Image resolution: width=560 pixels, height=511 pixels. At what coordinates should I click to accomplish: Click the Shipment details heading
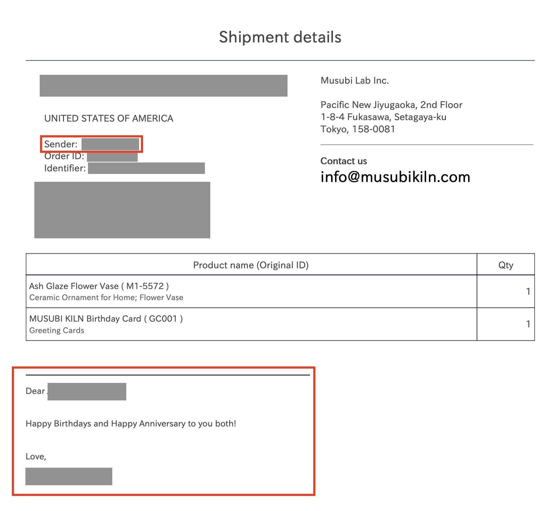pyautogui.click(x=280, y=37)
